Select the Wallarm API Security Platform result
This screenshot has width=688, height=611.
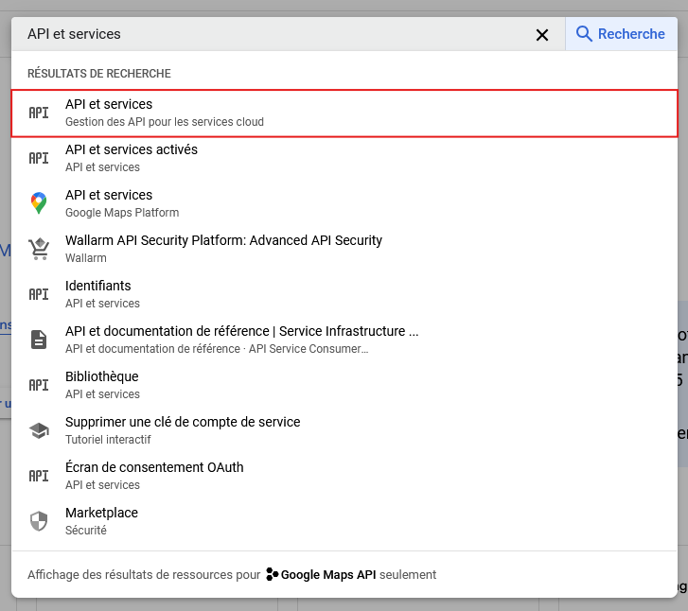coord(344,249)
